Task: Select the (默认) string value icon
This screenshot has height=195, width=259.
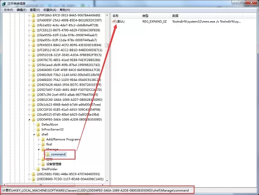Action: tap(114, 22)
